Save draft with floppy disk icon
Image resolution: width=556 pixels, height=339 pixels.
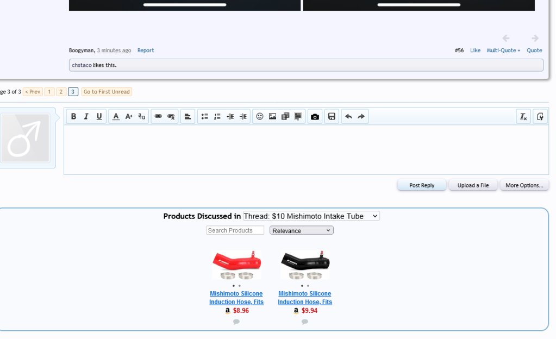[x=332, y=116]
